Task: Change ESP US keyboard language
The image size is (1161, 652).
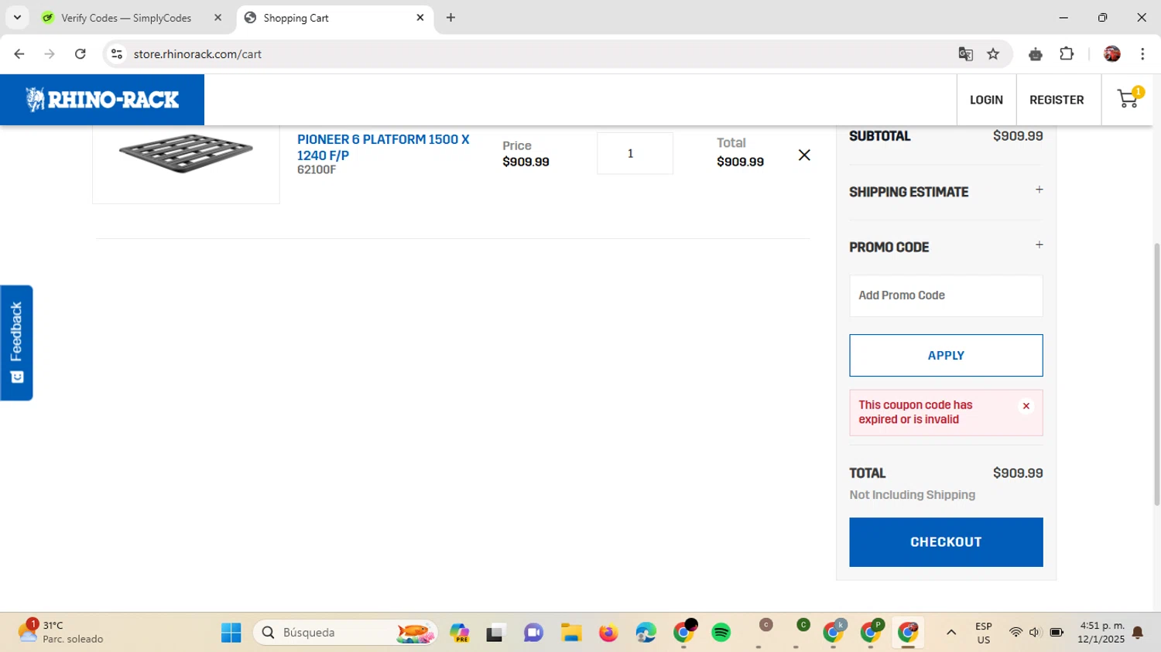Action: click(984, 633)
